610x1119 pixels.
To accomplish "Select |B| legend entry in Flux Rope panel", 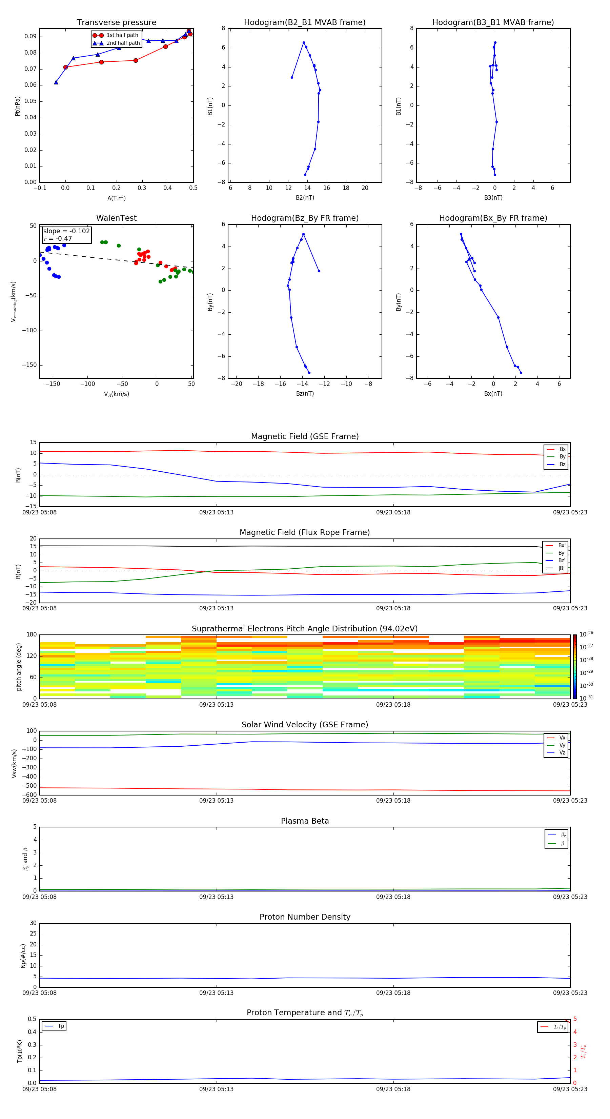I will point(555,568).
